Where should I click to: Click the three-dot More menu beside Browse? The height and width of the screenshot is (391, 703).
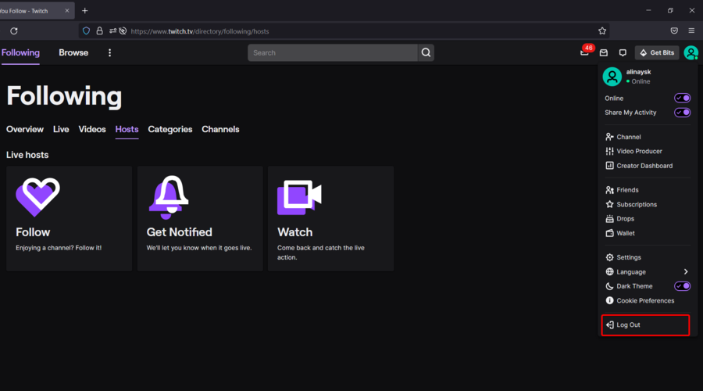point(109,52)
